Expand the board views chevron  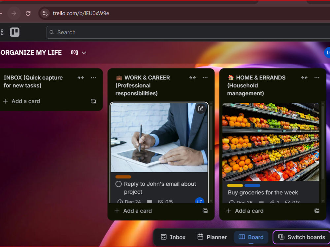tap(84, 53)
